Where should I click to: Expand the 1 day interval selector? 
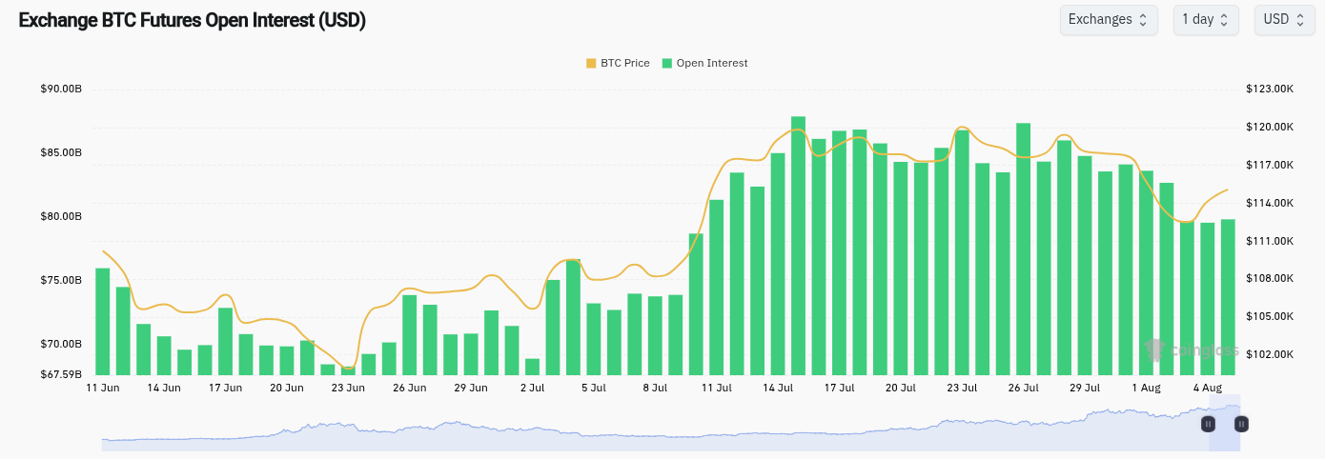point(1205,20)
